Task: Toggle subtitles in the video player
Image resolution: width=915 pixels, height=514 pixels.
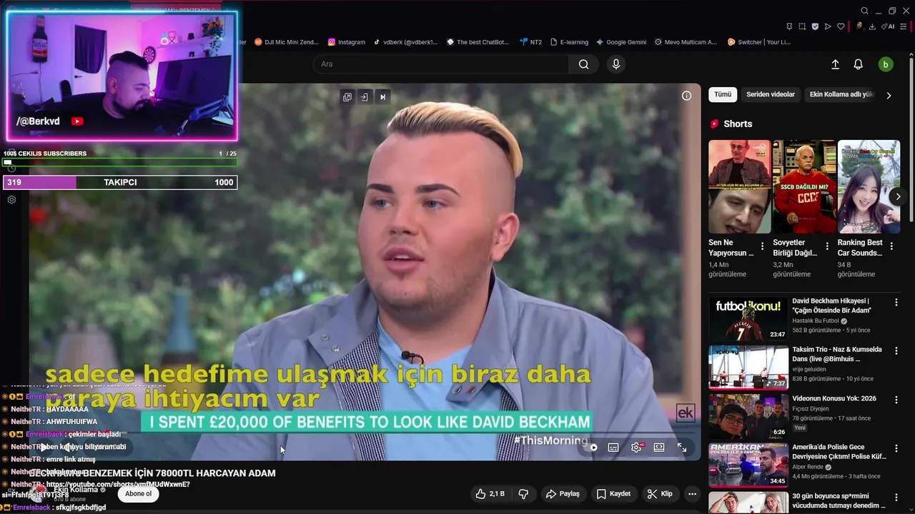Action: (613, 448)
